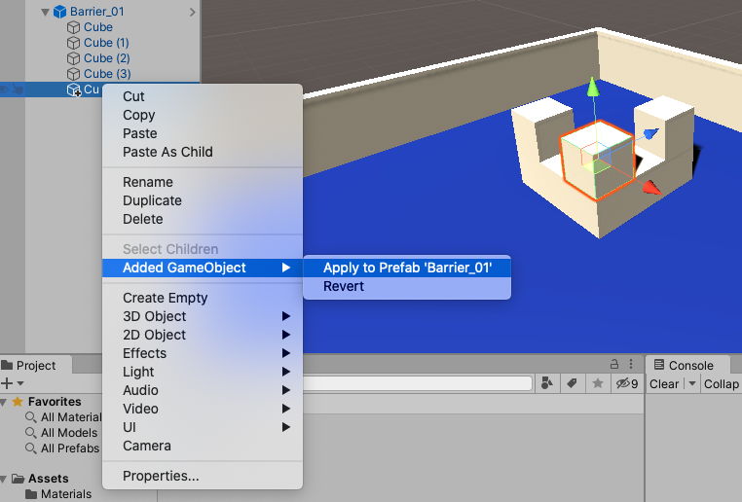The height and width of the screenshot is (502, 742).
Task: Select Cut from the context menu
Action: click(x=203, y=96)
